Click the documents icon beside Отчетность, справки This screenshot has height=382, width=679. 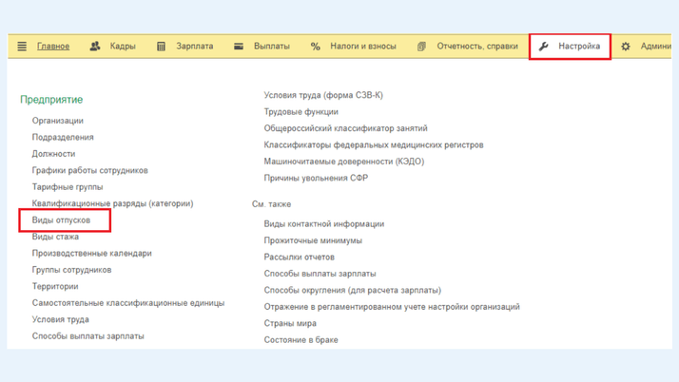tap(421, 47)
